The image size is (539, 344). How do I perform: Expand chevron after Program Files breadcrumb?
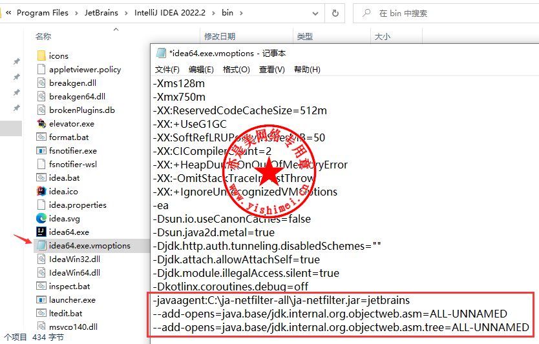coord(77,13)
